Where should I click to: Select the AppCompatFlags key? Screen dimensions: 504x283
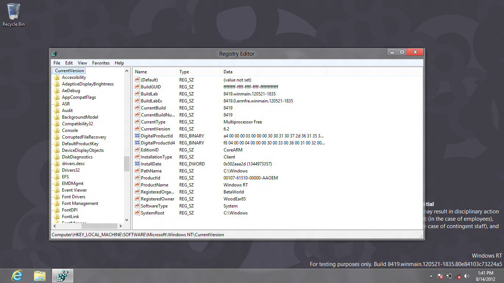[79, 97]
